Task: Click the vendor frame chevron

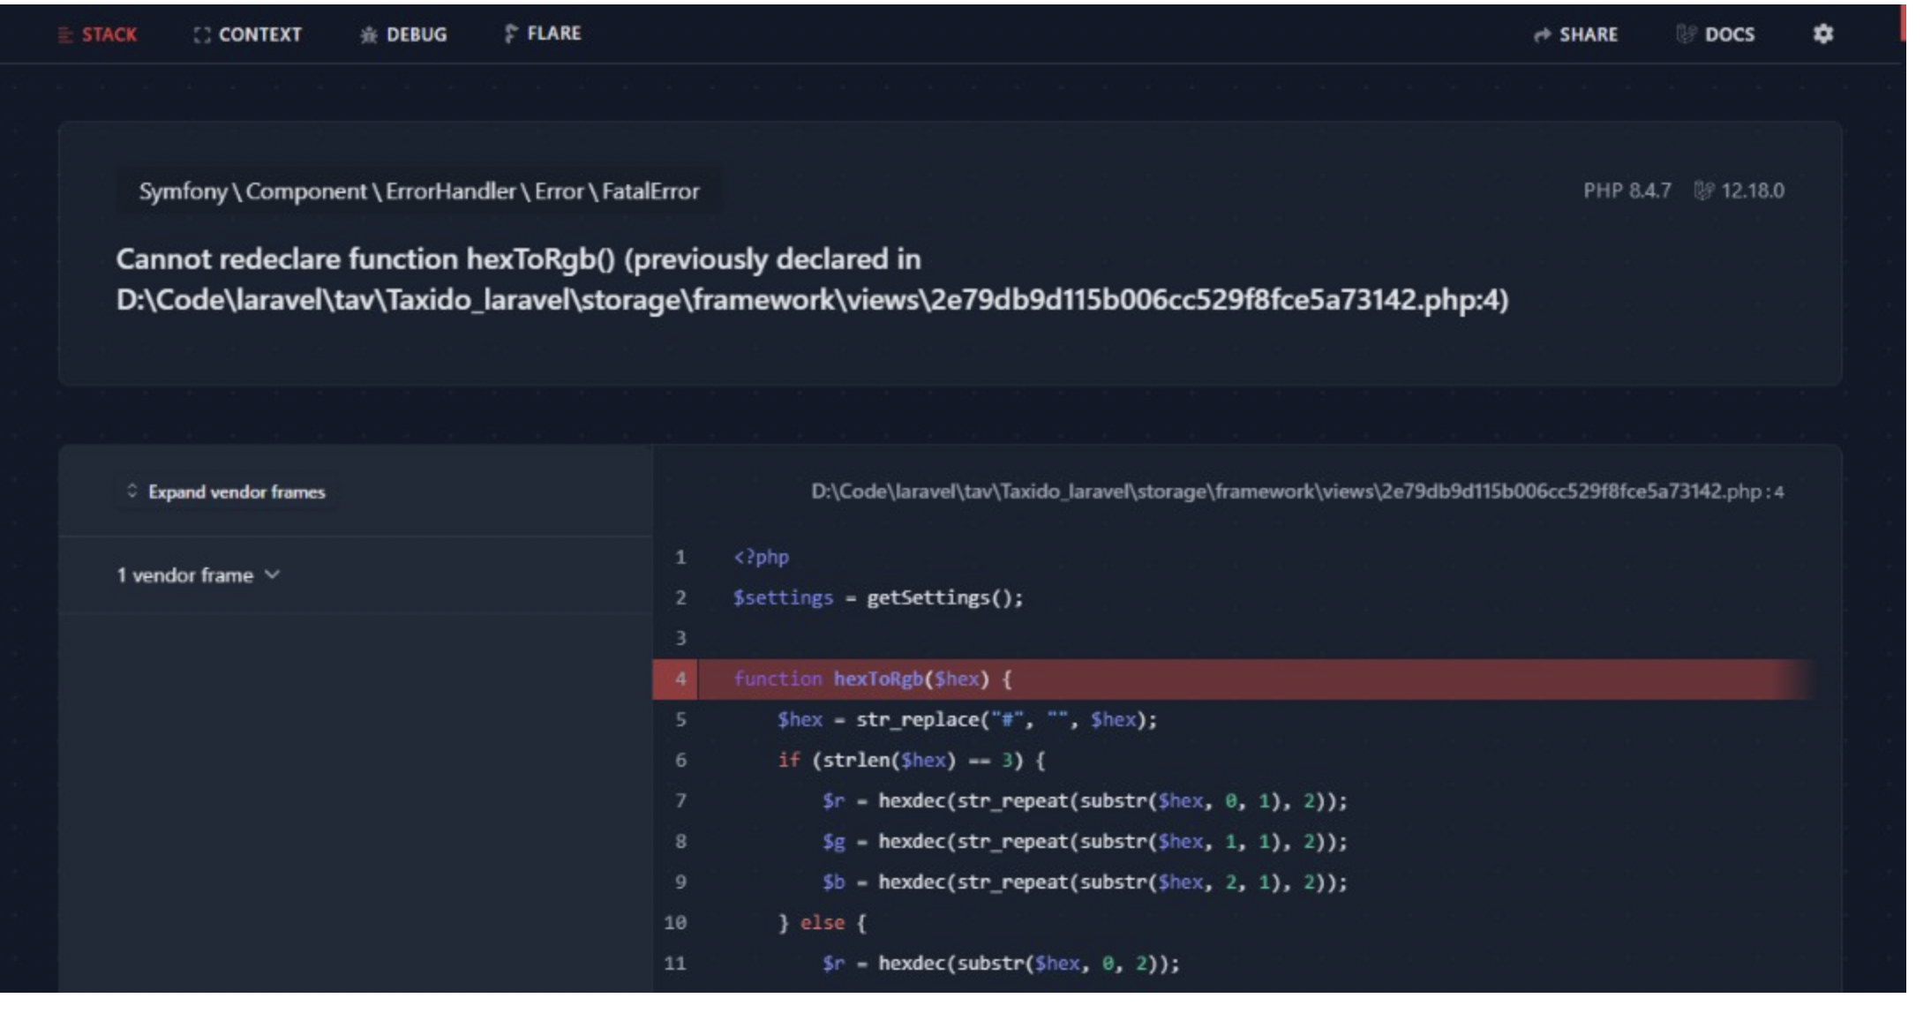Action: pyautogui.click(x=273, y=574)
